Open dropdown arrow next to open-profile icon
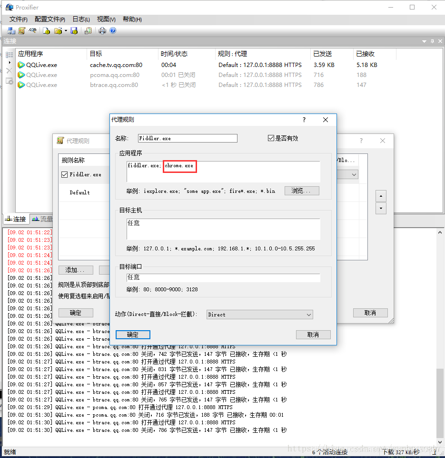Image resolution: width=445 pixels, height=458 pixels. point(66,31)
